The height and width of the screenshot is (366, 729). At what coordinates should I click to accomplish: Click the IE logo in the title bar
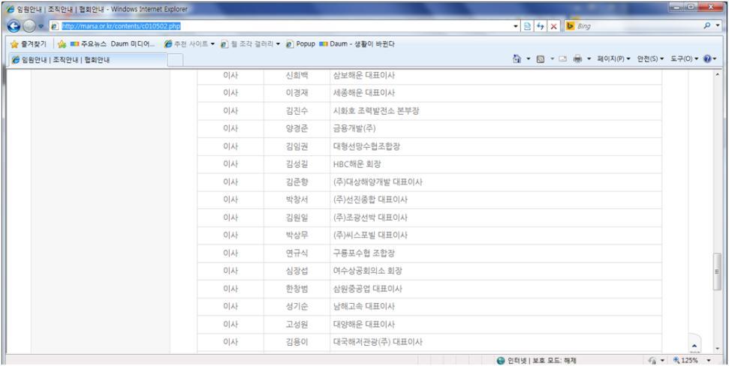tap(11, 9)
